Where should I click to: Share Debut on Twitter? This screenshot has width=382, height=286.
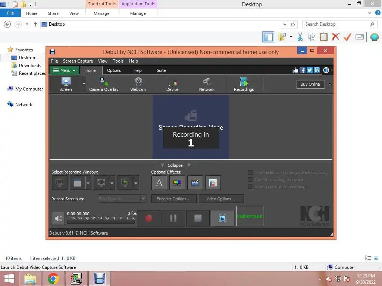(x=309, y=70)
